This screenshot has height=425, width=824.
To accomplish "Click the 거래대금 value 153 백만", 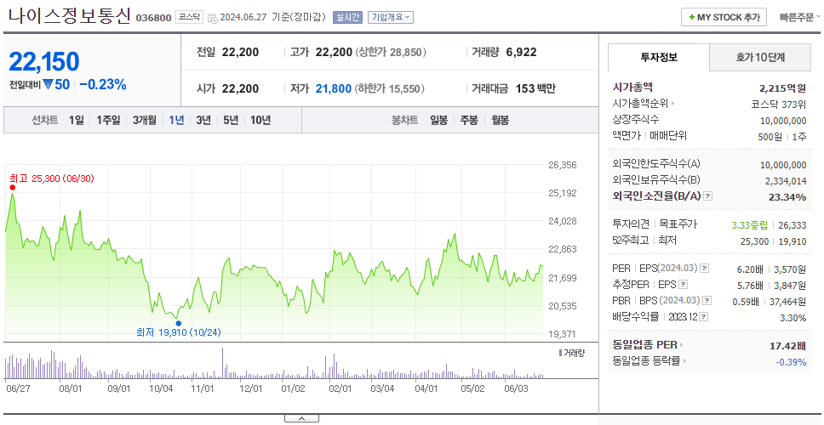I will pos(535,88).
